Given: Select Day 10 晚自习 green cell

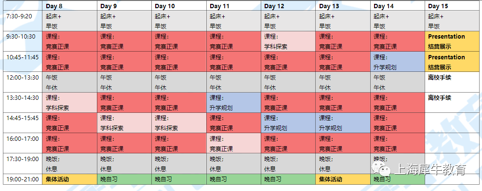Looking at the screenshot, I should point(179,179).
